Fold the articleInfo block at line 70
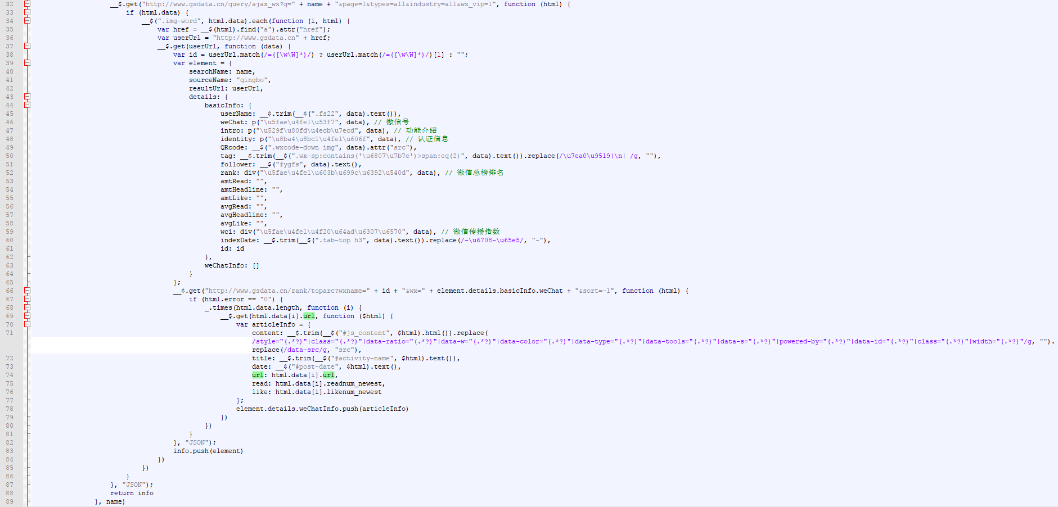Viewport: 1058px width, 507px height. click(x=27, y=324)
